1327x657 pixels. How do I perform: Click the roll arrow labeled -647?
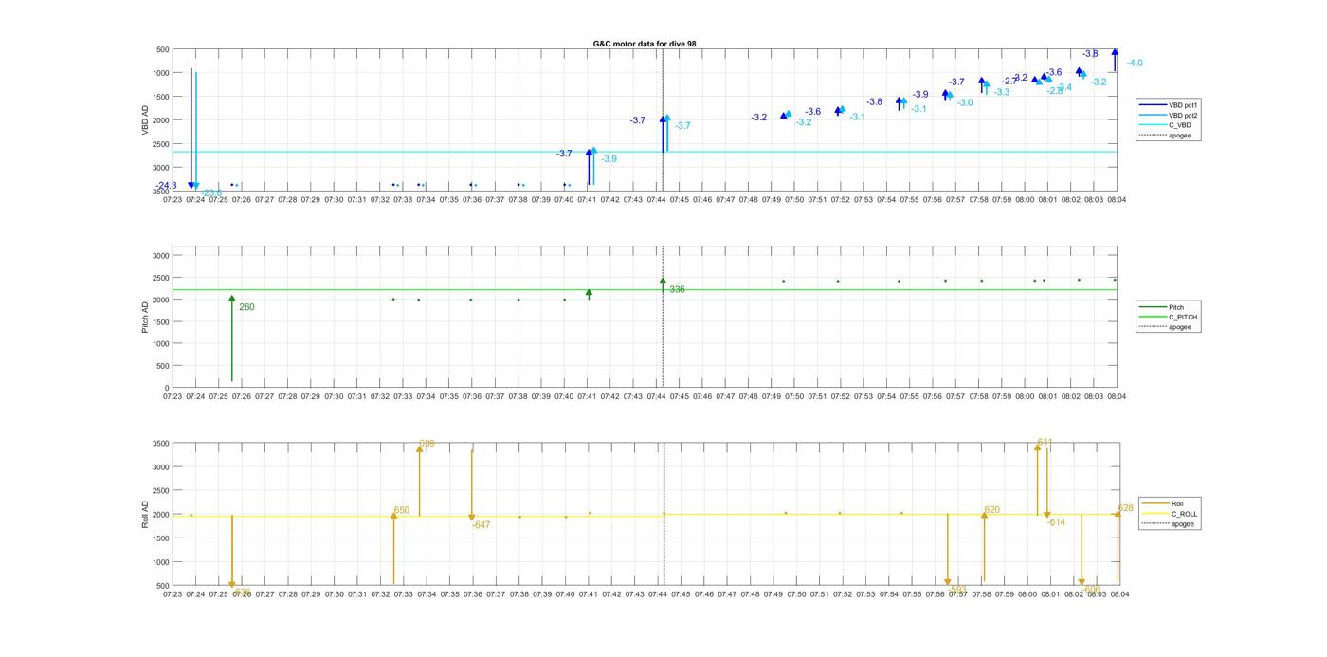472,485
